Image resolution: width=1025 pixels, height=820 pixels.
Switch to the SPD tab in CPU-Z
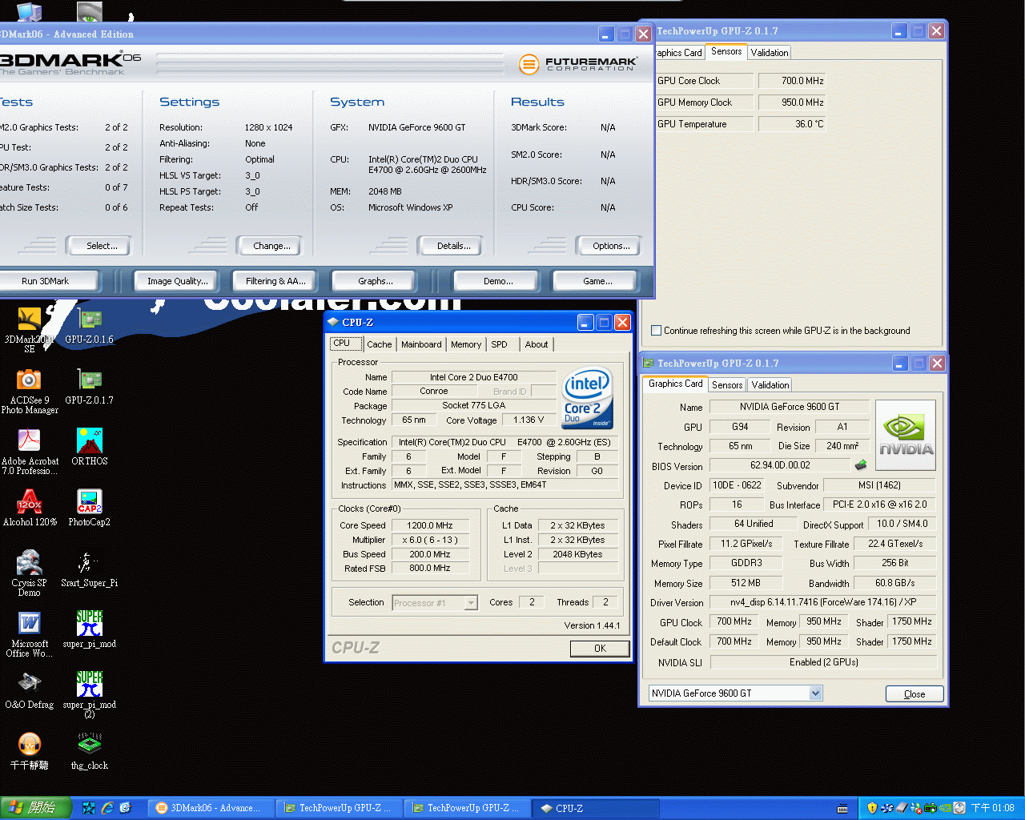click(499, 344)
